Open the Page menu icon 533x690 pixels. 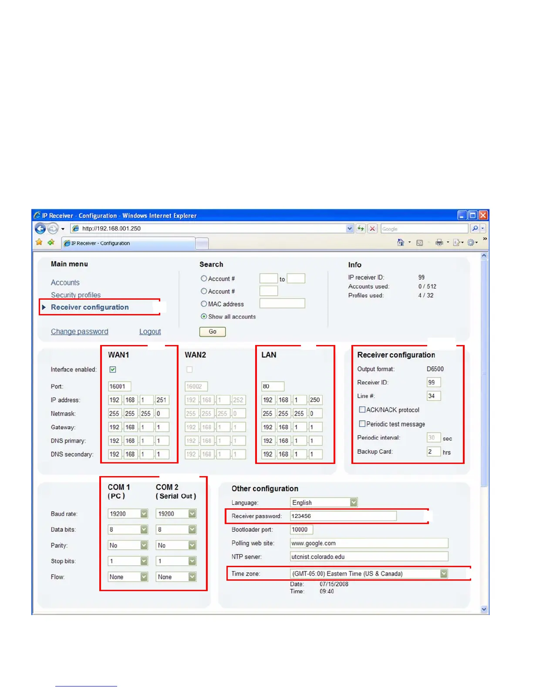(x=457, y=243)
